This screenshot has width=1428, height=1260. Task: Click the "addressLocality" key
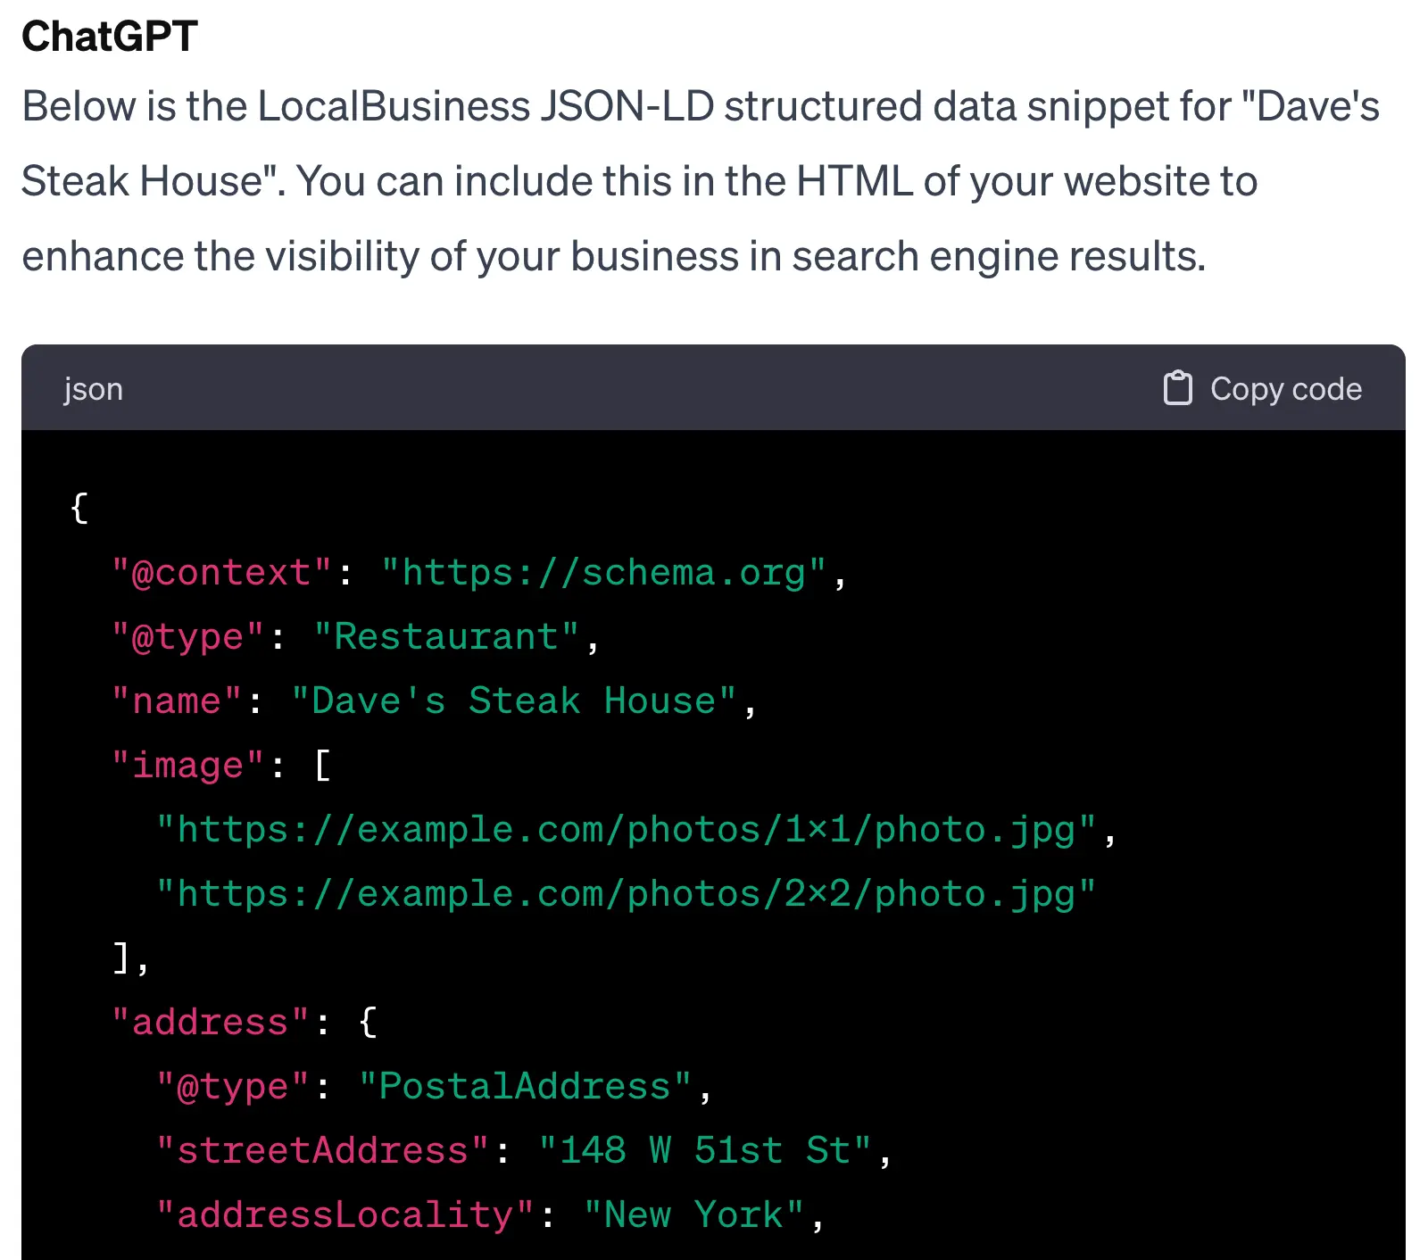tap(345, 1215)
